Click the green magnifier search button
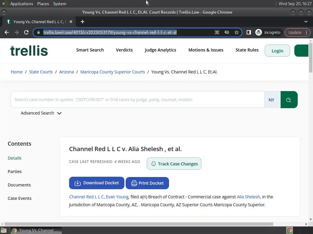313x234 pixels. (289, 100)
